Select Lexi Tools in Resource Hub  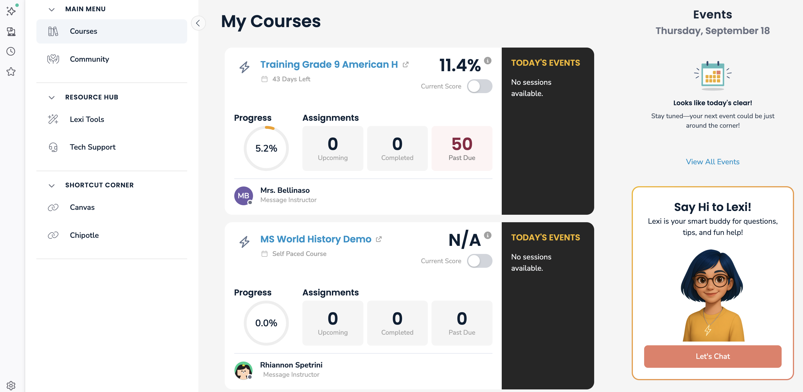click(x=87, y=119)
